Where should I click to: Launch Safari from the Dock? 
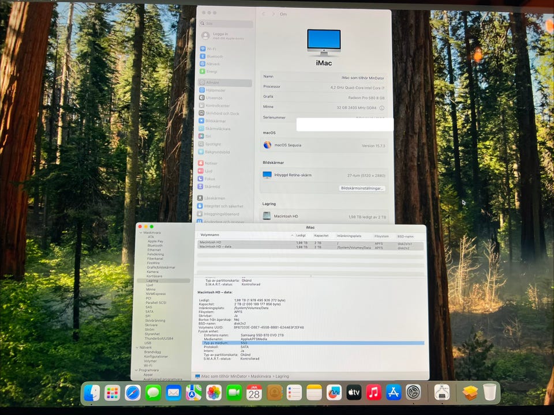click(133, 393)
